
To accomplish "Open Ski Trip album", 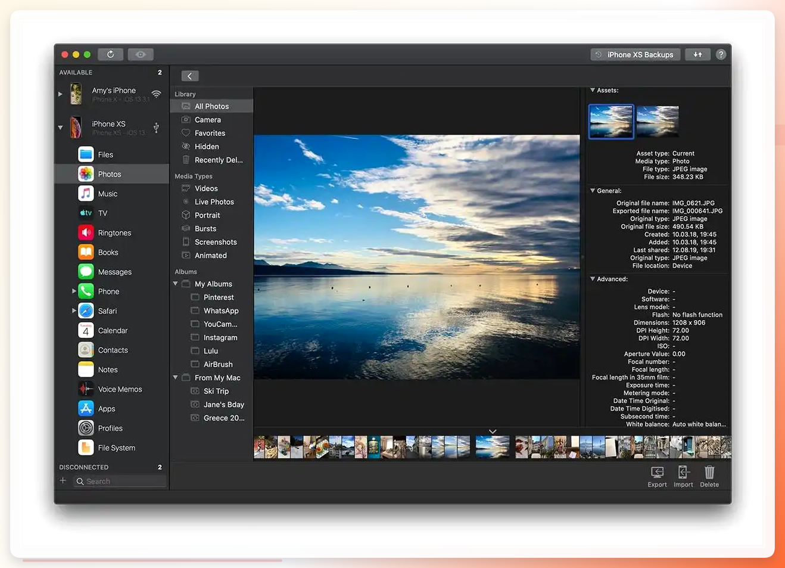I will click(211, 391).
